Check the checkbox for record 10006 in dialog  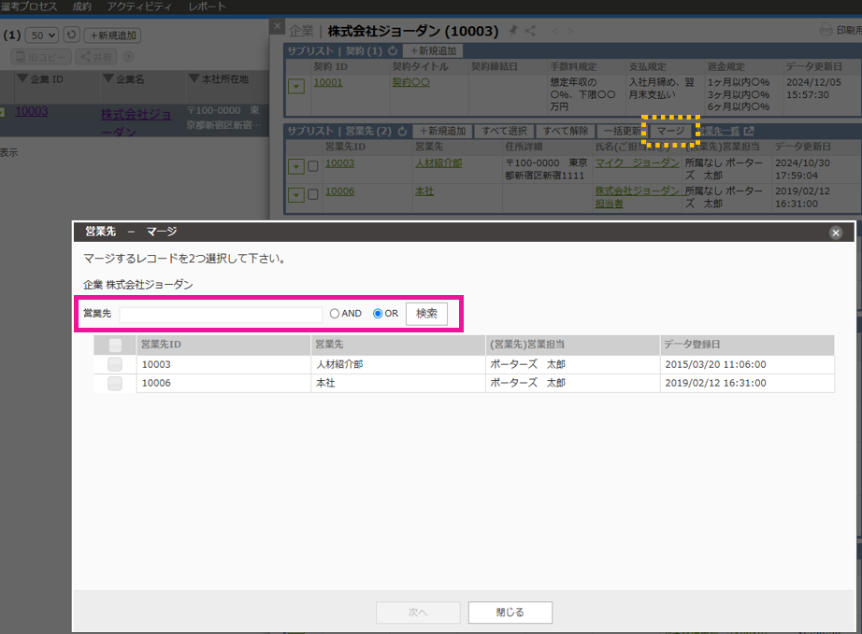click(115, 383)
